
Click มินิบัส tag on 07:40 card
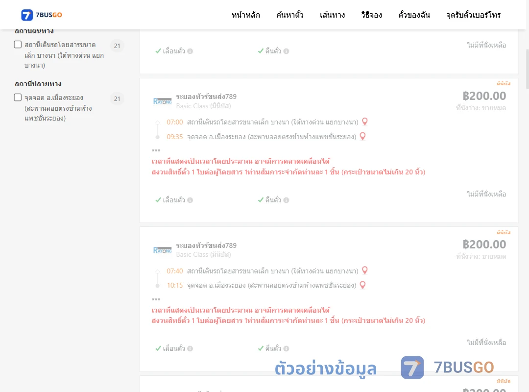504,232
